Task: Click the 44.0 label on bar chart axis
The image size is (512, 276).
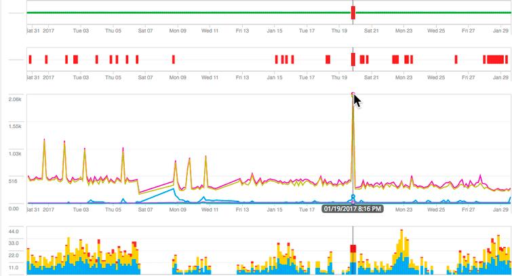Action: pyautogui.click(x=14, y=231)
